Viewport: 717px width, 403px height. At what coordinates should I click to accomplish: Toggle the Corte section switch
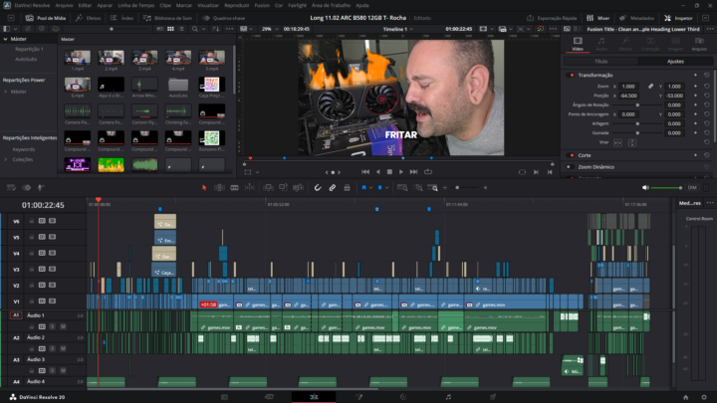click(x=572, y=155)
